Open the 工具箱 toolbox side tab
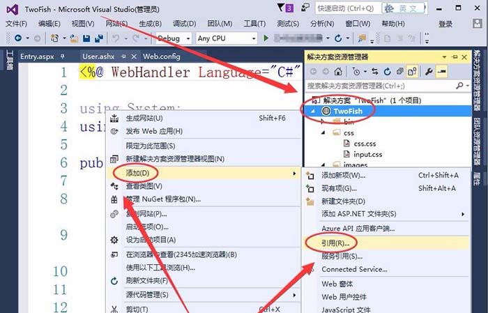The width and height of the screenshot is (488, 313). pyautogui.click(x=10, y=60)
